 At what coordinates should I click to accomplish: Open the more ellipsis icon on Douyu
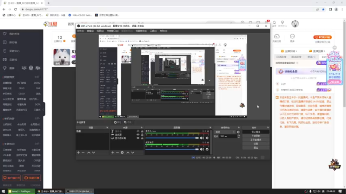[292, 36]
